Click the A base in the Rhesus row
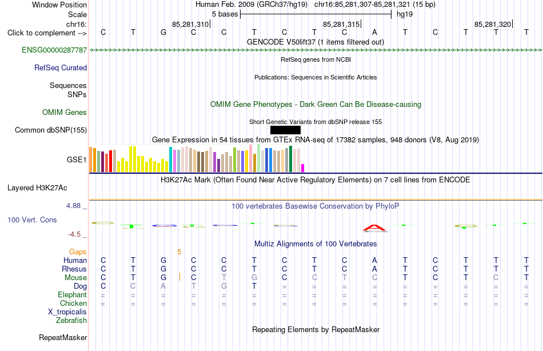This screenshot has height=351, width=543. point(374,269)
